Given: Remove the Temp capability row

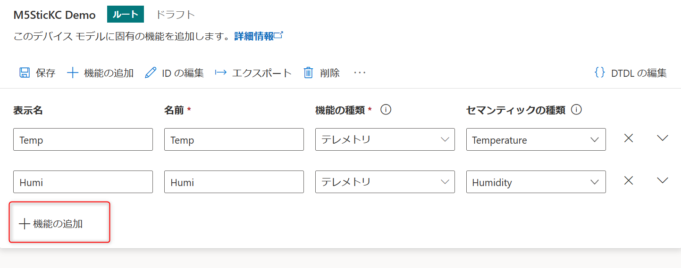Looking at the screenshot, I should [629, 138].
